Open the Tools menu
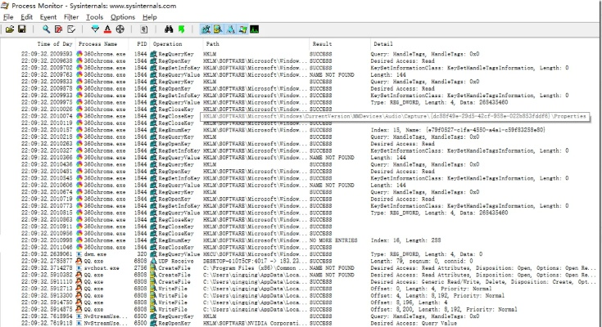The width and height of the screenshot is (602, 327). click(x=95, y=16)
